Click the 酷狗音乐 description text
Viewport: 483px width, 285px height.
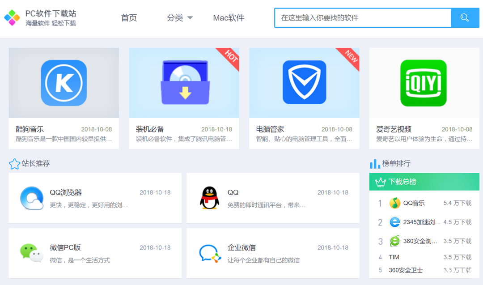click(64, 139)
